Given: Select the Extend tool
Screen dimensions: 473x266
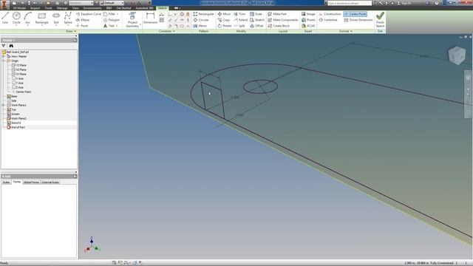Looking at the screenshot, I should (x=240, y=20).
